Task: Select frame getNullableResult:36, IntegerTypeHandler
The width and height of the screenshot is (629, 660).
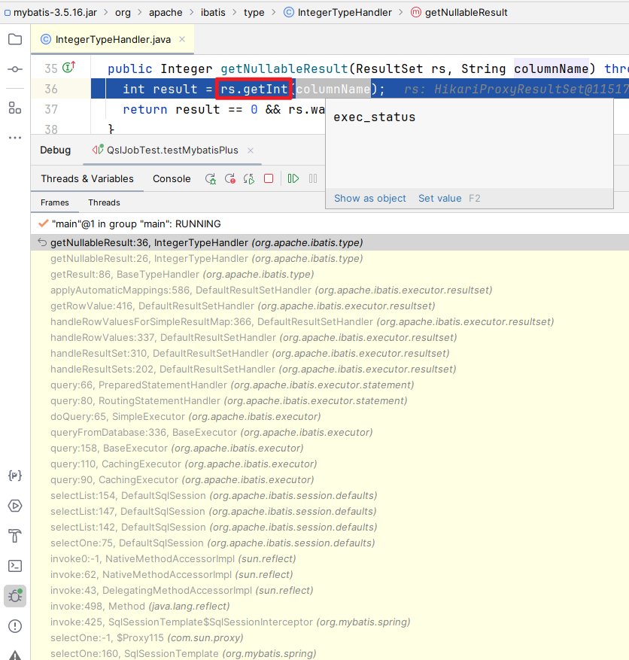Action: (x=330, y=243)
